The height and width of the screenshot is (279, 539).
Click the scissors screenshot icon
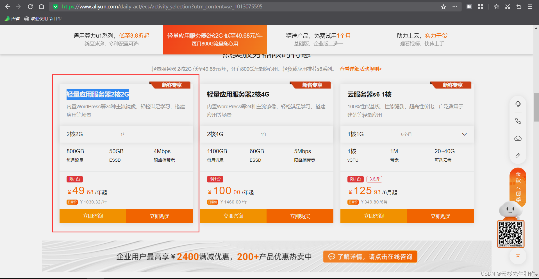click(x=508, y=6)
